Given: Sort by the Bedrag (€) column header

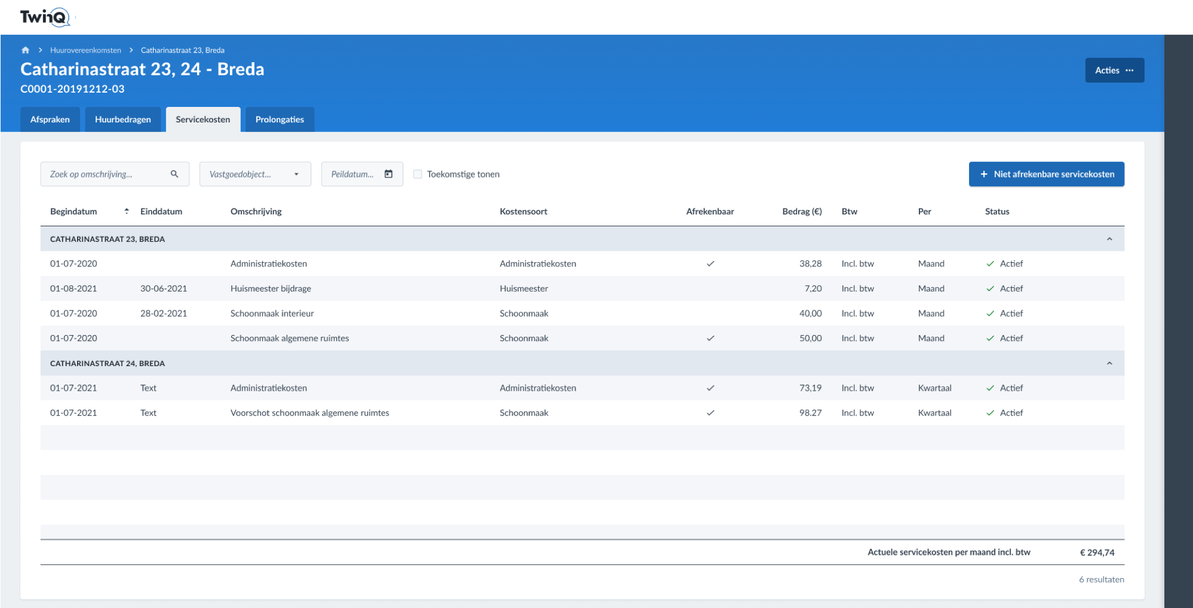Looking at the screenshot, I should click(x=802, y=211).
